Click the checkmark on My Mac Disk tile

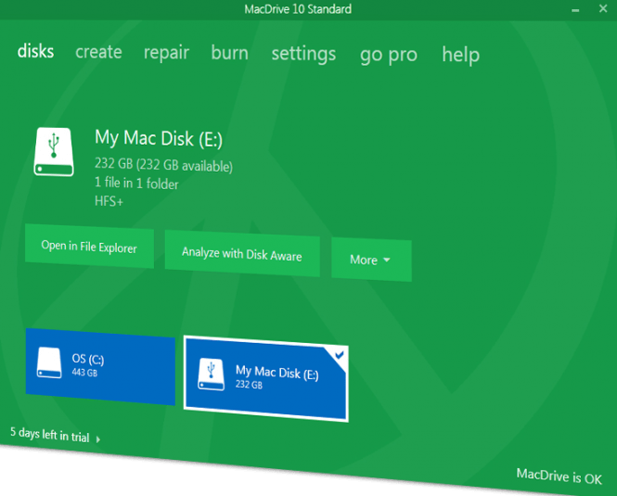pos(340,355)
